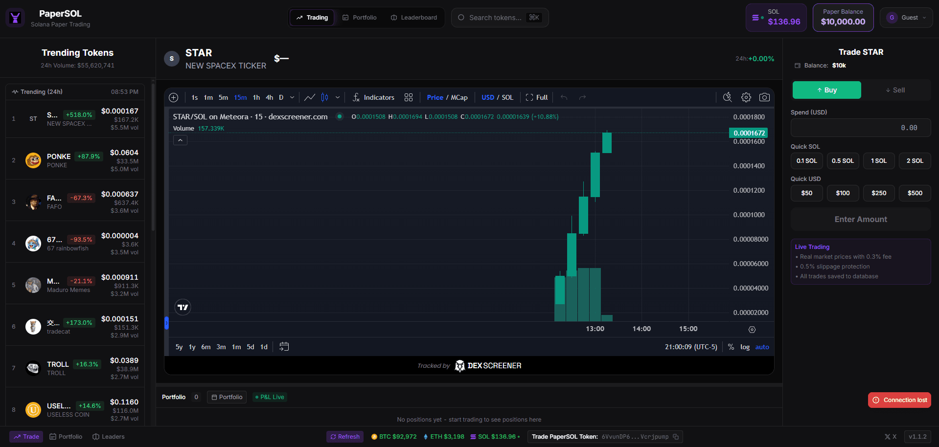Open the chart compare/add symbol plus icon
939x447 pixels.
(173, 97)
